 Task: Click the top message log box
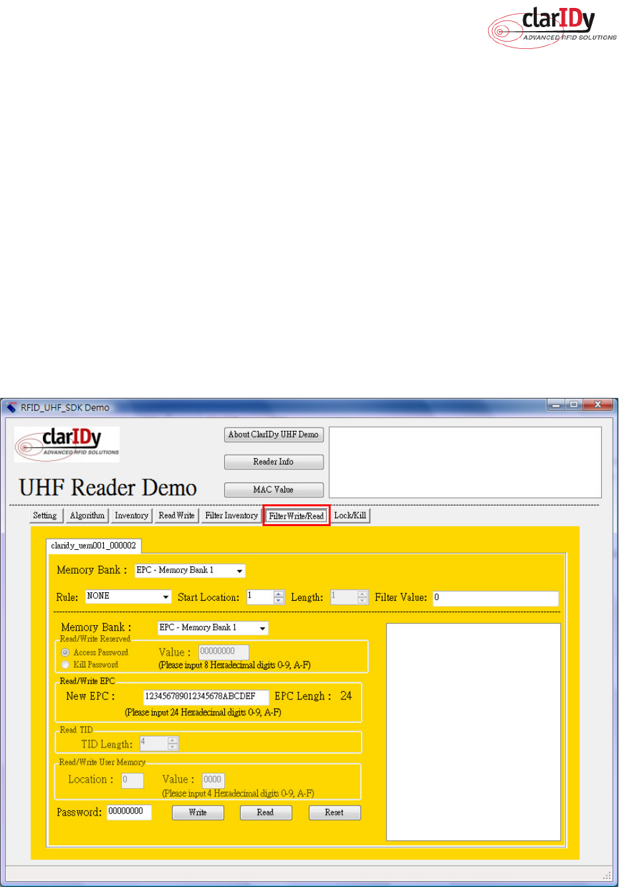[x=466, y=462]
